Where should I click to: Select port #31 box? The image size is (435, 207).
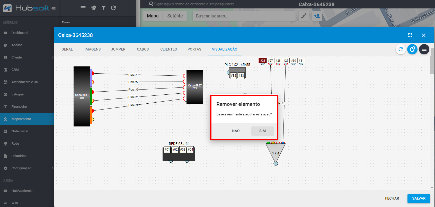301,61
